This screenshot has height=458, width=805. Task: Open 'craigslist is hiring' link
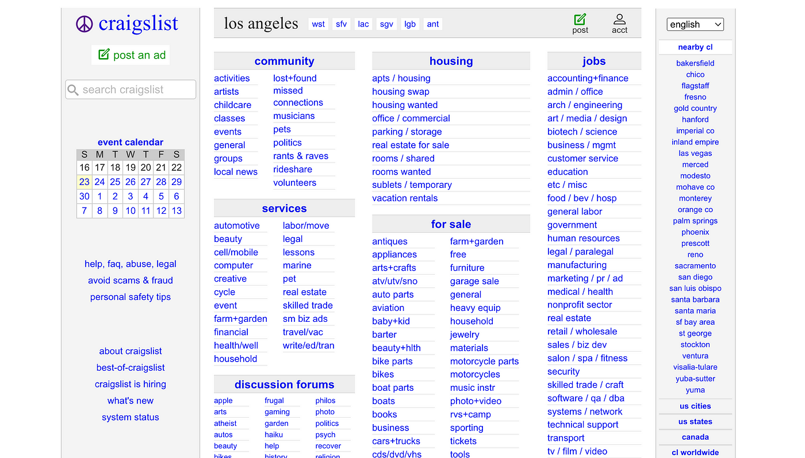[x=131, y=384]
